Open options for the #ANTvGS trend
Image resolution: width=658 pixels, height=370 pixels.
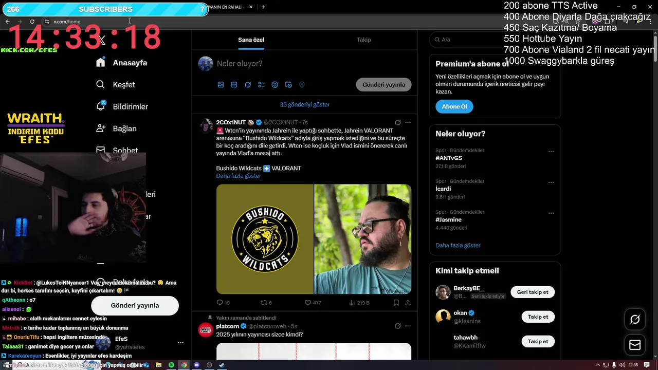[x=551, y=152]
